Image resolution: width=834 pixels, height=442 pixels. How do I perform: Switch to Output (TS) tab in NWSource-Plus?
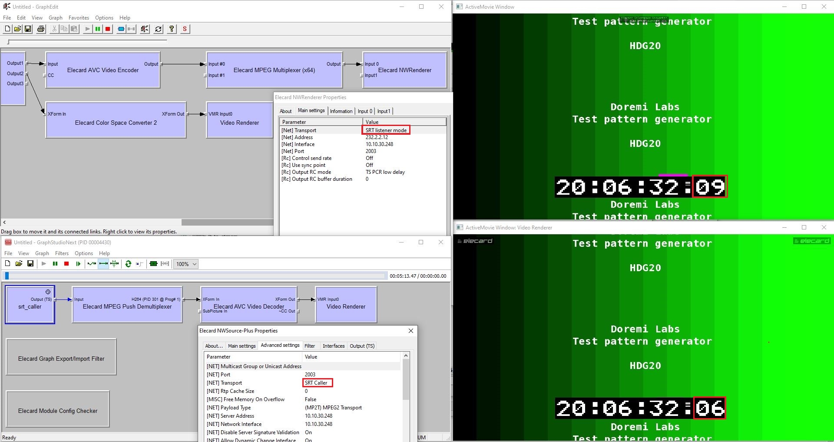362,346
